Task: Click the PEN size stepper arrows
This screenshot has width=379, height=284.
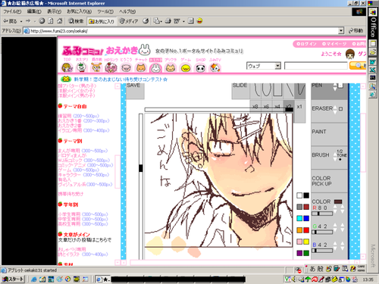Action: point(335,86)
